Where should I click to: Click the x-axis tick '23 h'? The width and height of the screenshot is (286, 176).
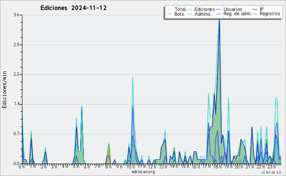[272, 167]
